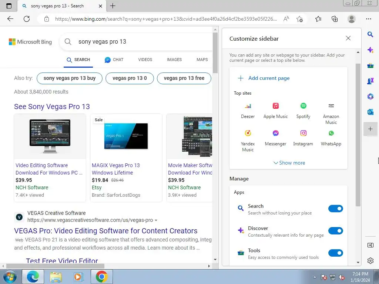Image resolution: width=379 pixels, height=284 pixels.
Task: Add this page to favorites star icon
Action: pyautogui.click(x=300, y=19)
